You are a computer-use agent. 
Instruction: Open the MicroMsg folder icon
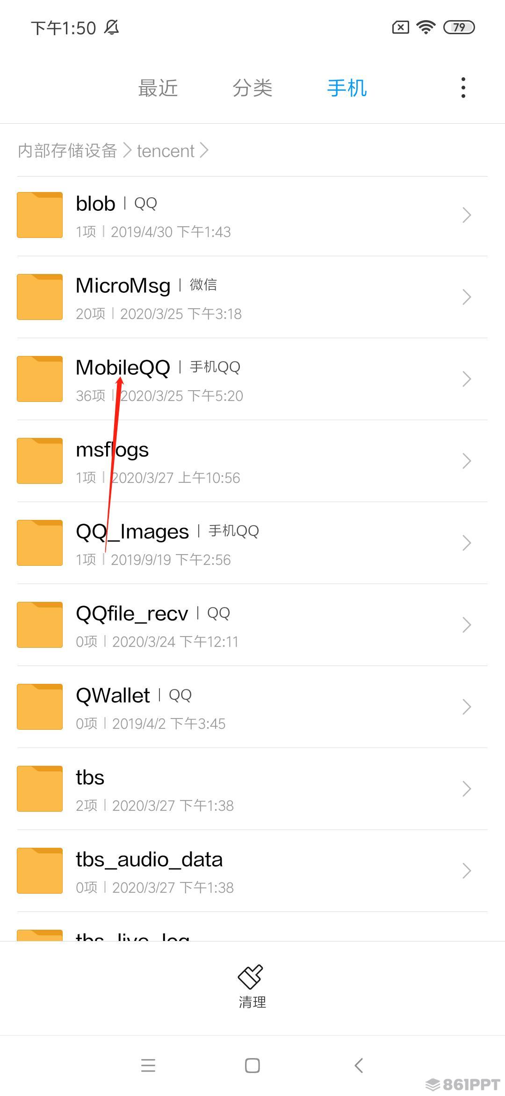coord(40,297)
